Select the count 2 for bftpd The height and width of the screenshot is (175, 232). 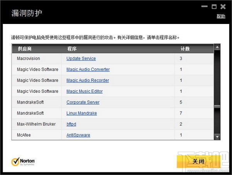click(181, 124)
